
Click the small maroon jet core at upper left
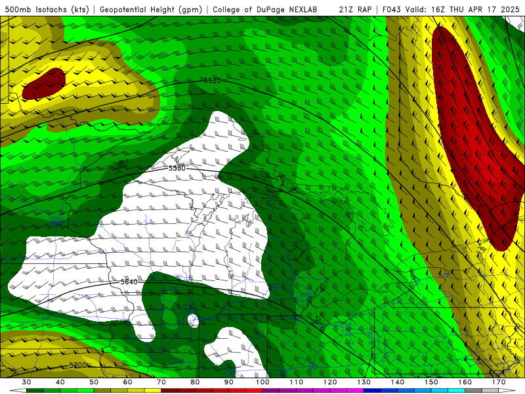(43, 84)
